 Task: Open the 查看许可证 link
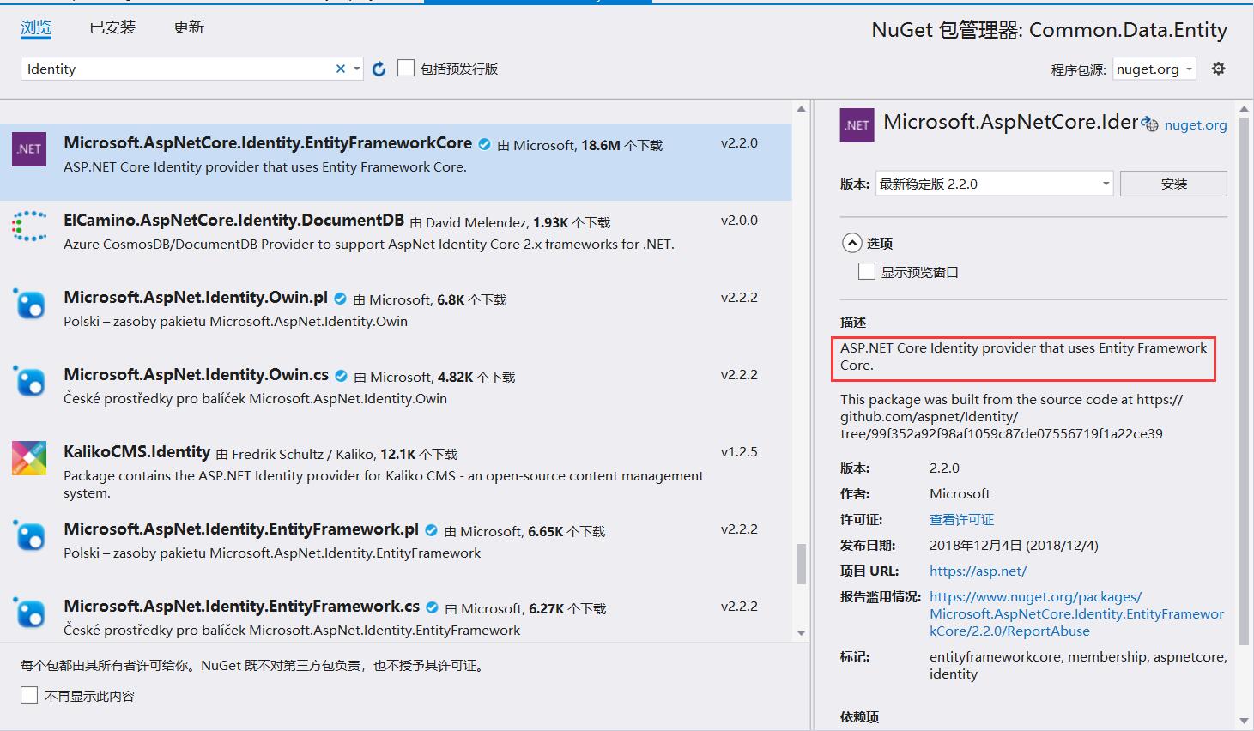tap(961, 519)
